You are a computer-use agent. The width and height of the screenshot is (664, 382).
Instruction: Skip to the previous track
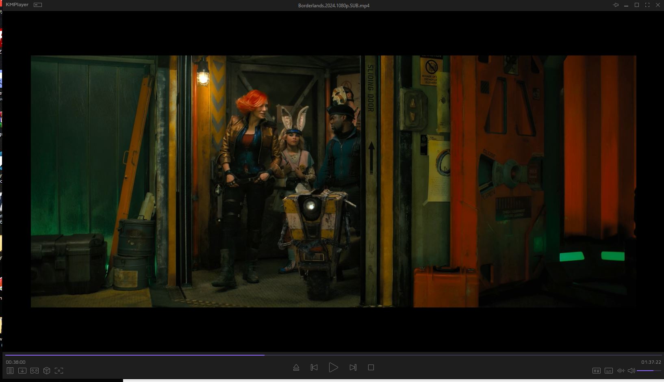[x=314, y=367]
